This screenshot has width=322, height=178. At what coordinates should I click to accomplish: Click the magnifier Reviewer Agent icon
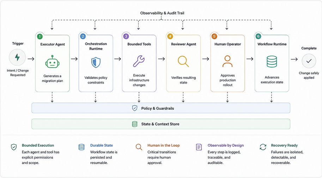pyautogui.click(x=183, y=61)
